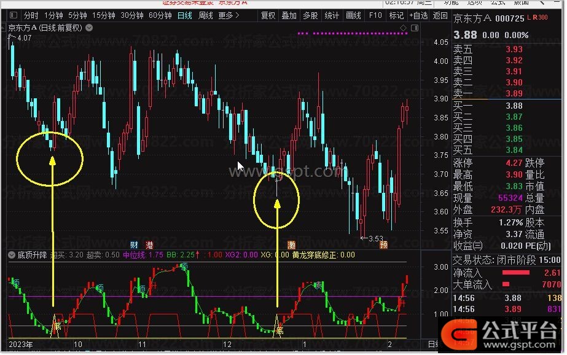The image size is (567, 355).
Task: Click the 涨停 value 4.27
Action: click(514, 163)
